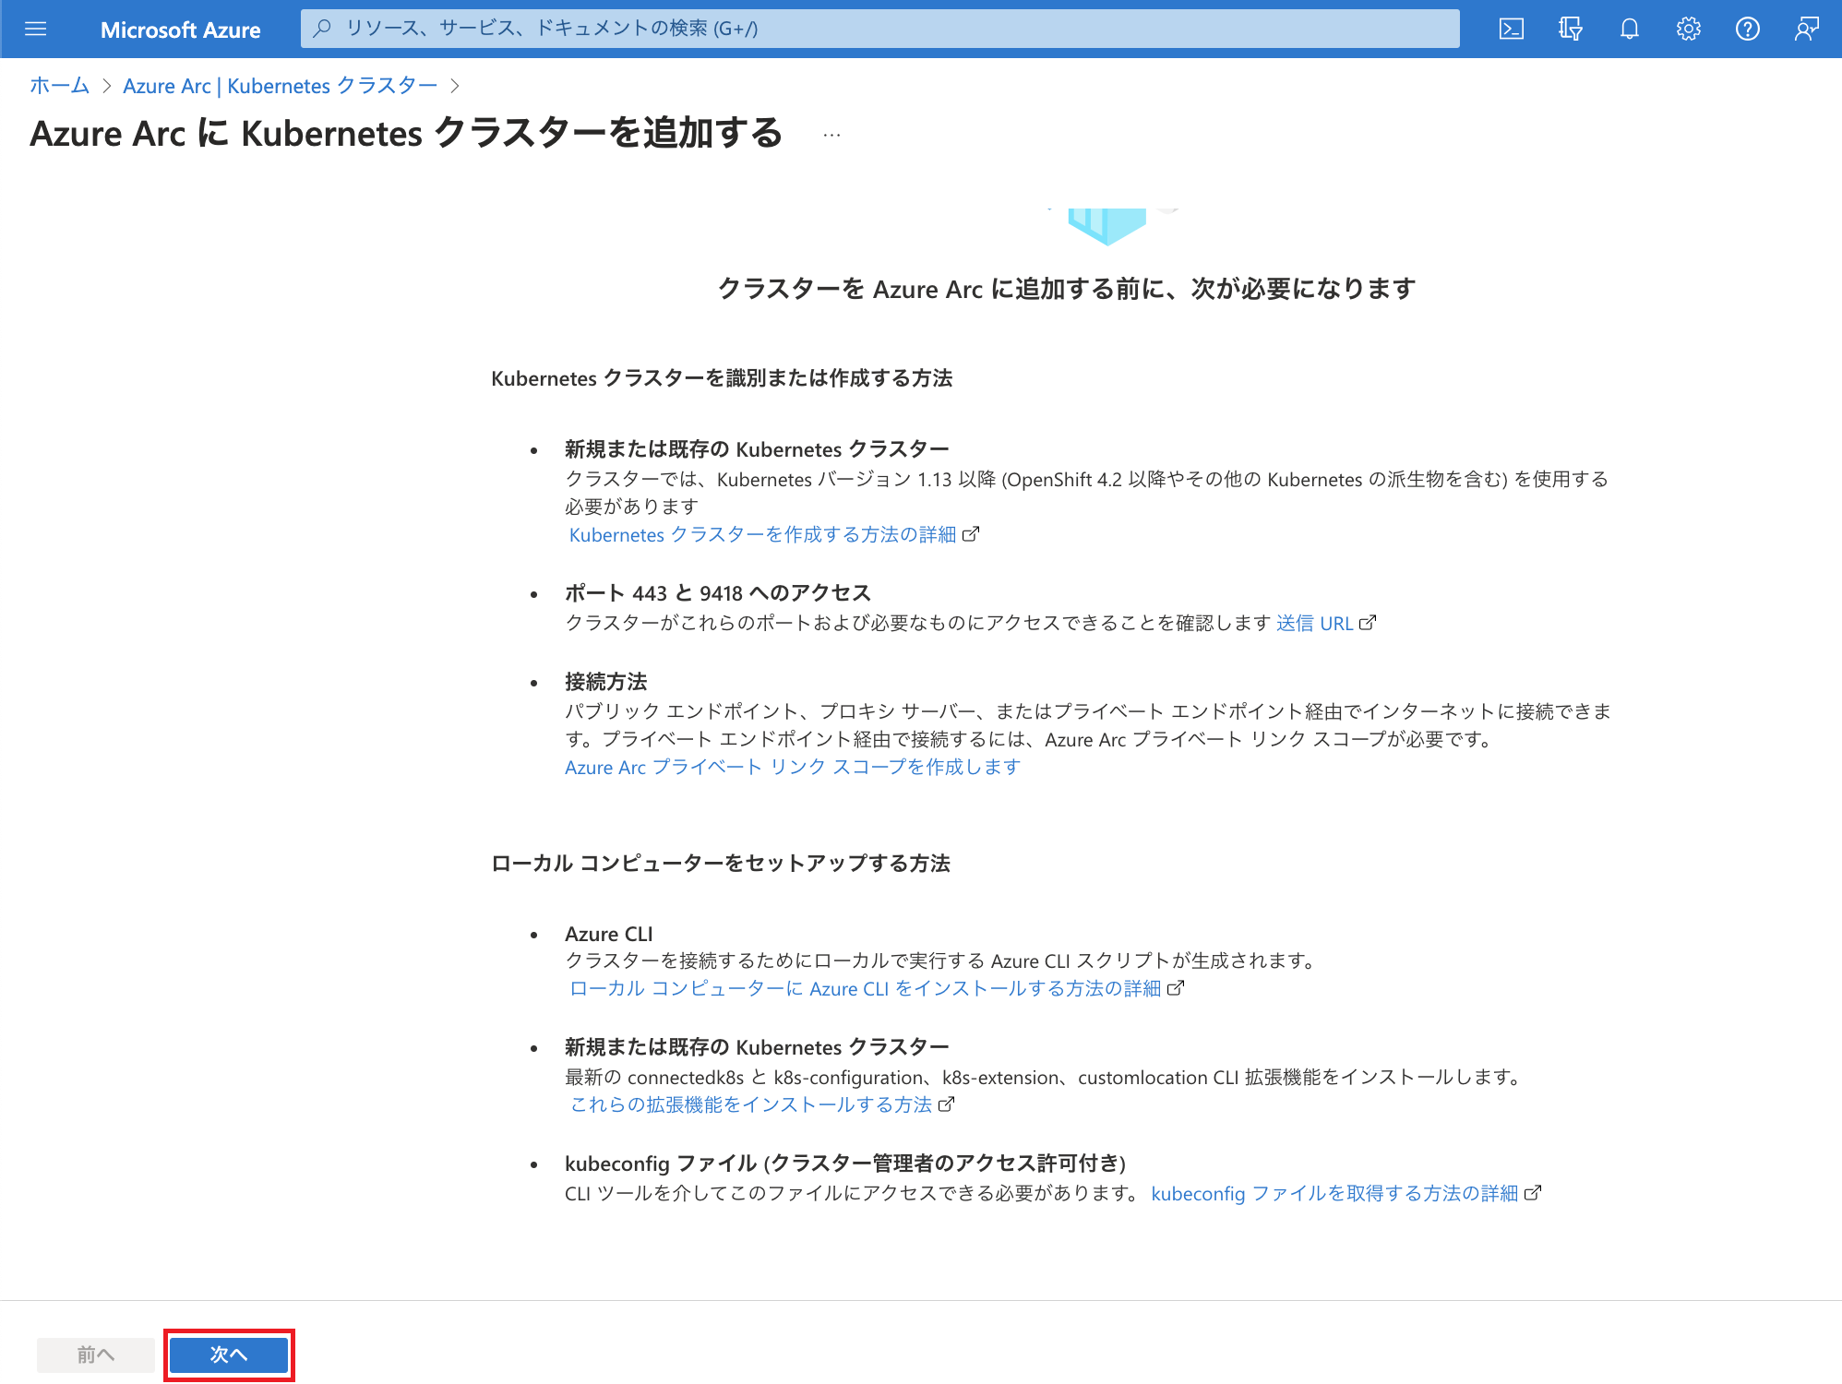
Task: Open Azure Arc | Kubernetes クラスター breadcrumb
Action: point(280,86)
